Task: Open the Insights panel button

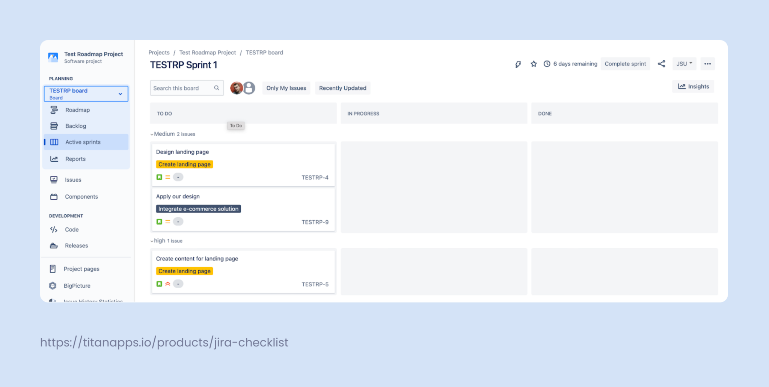Action: pyautogui.click(x=693, y=86)
